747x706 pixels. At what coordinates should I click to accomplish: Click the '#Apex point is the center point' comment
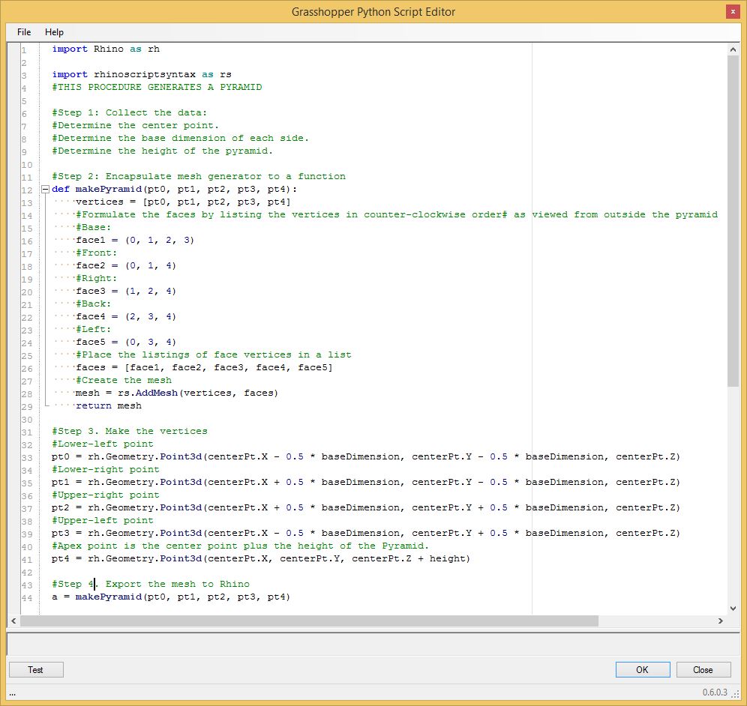[241, 546]
